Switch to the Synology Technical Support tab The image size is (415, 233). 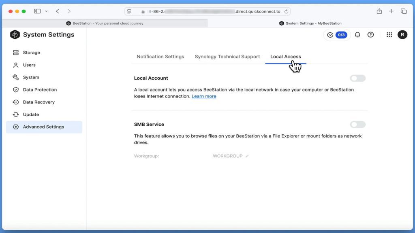click(227, 57)
